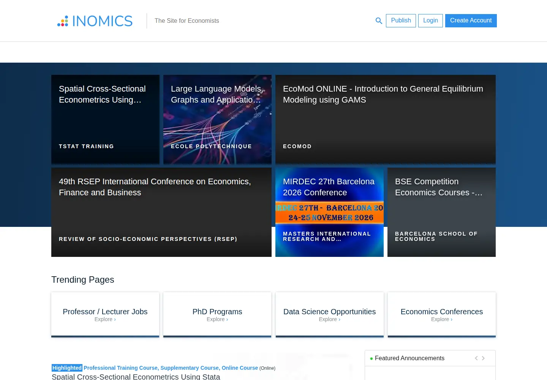This screenshot has height=380, width=547.
Task: Show previous featured announcement arrow
Action: 476,358
